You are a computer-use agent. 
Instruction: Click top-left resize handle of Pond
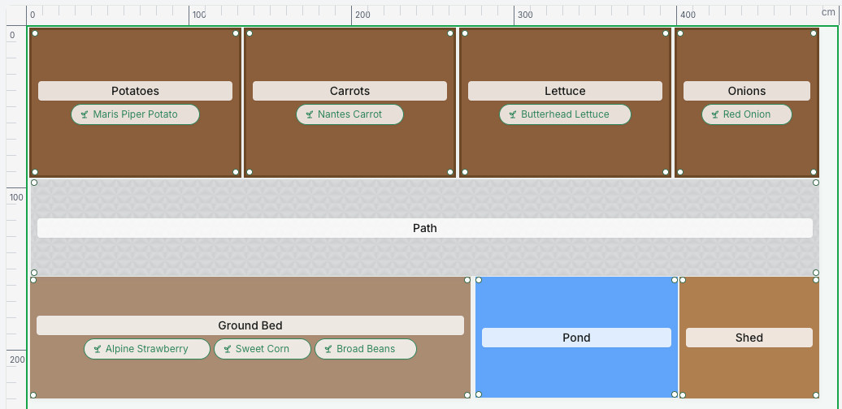tap(479, 280)
